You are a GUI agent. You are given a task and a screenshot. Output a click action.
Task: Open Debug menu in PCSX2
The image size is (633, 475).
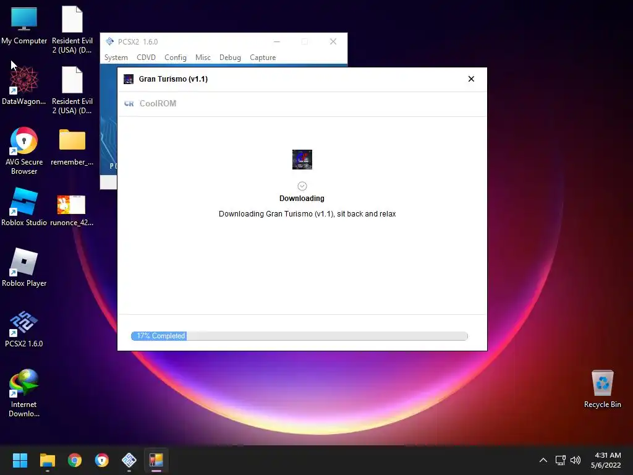(230, 58)
